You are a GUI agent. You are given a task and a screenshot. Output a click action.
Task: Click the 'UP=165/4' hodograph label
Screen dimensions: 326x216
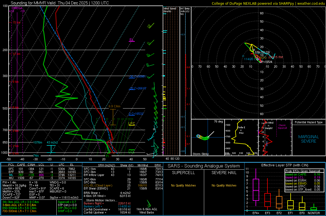click(266, 62)
